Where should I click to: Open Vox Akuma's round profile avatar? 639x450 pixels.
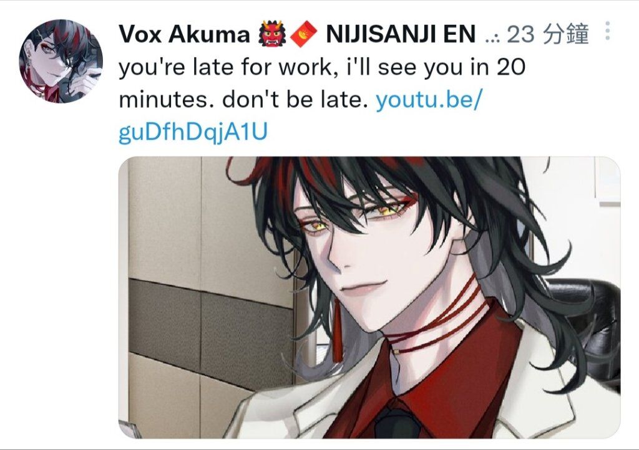tap(61, 61)
